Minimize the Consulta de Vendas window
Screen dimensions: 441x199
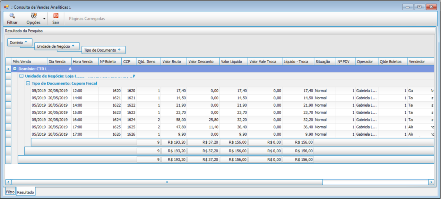click(407, 7)
